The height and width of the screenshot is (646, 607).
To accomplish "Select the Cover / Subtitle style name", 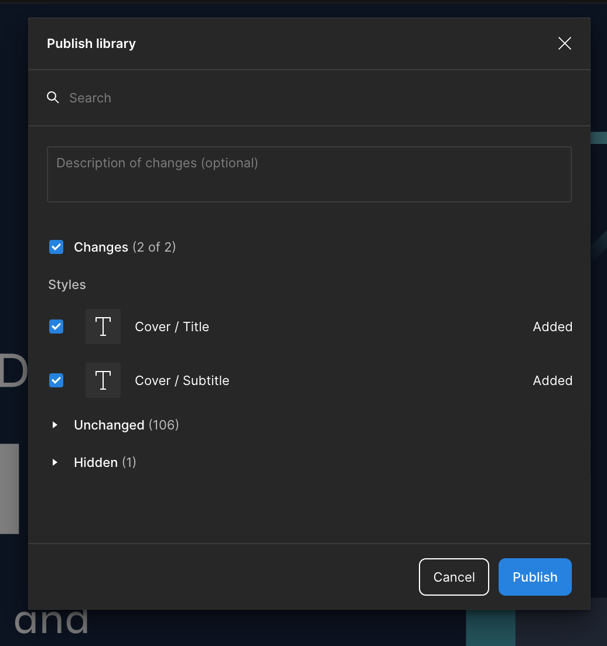I will coord(182,380).
